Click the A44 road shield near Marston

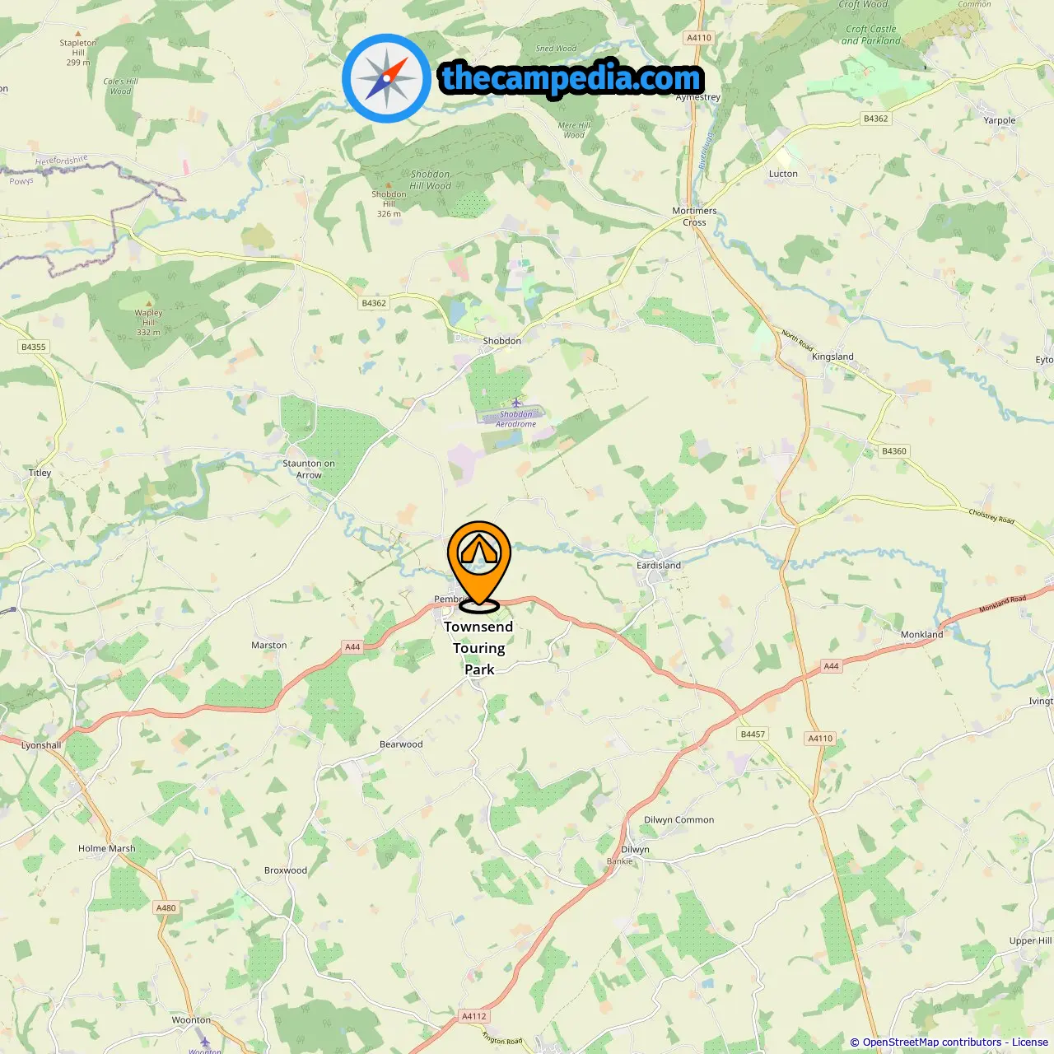click(x=352, y=647)
